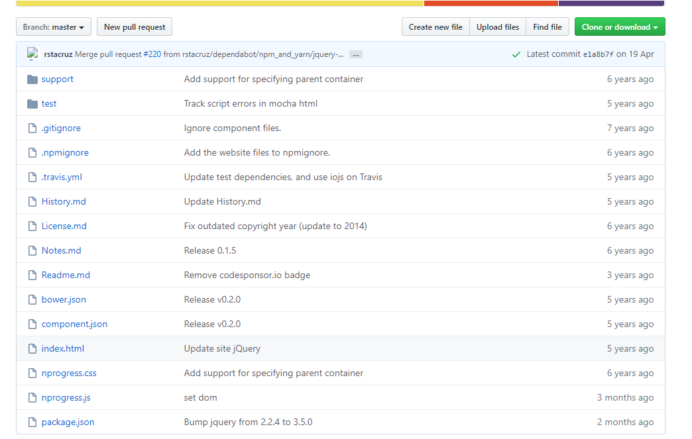
Task: Click commit message 'Release 0.1.5'
Action: pos(210,250)
